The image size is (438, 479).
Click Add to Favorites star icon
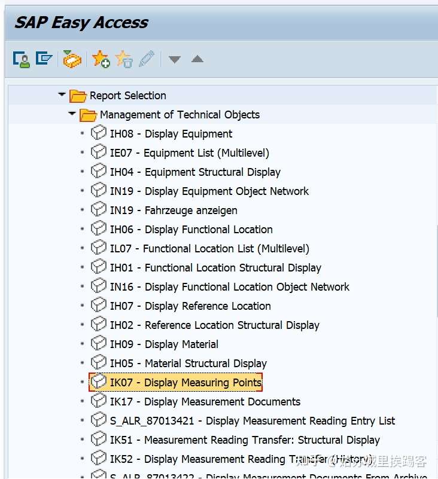tap(101, 59)
